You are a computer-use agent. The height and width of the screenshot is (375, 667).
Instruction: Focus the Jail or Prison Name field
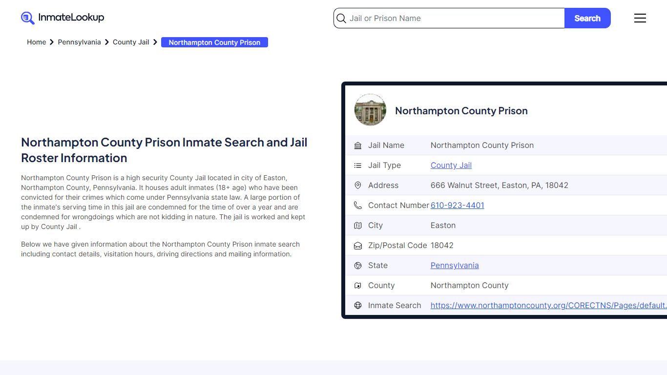[x=454, y=19]
